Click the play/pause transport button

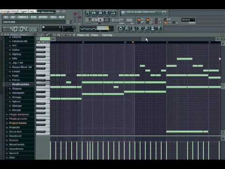tap(95, 20)
